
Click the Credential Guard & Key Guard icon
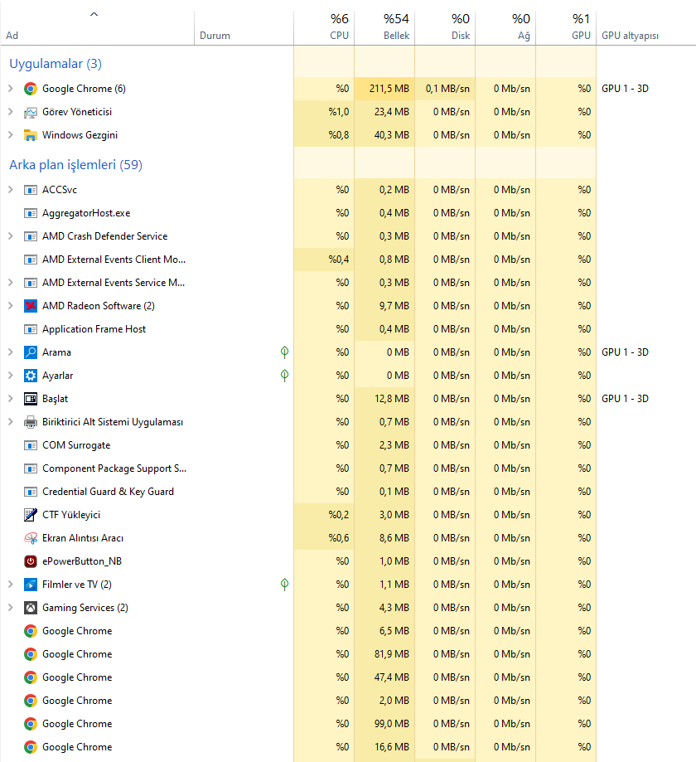[x=31, y=492]
